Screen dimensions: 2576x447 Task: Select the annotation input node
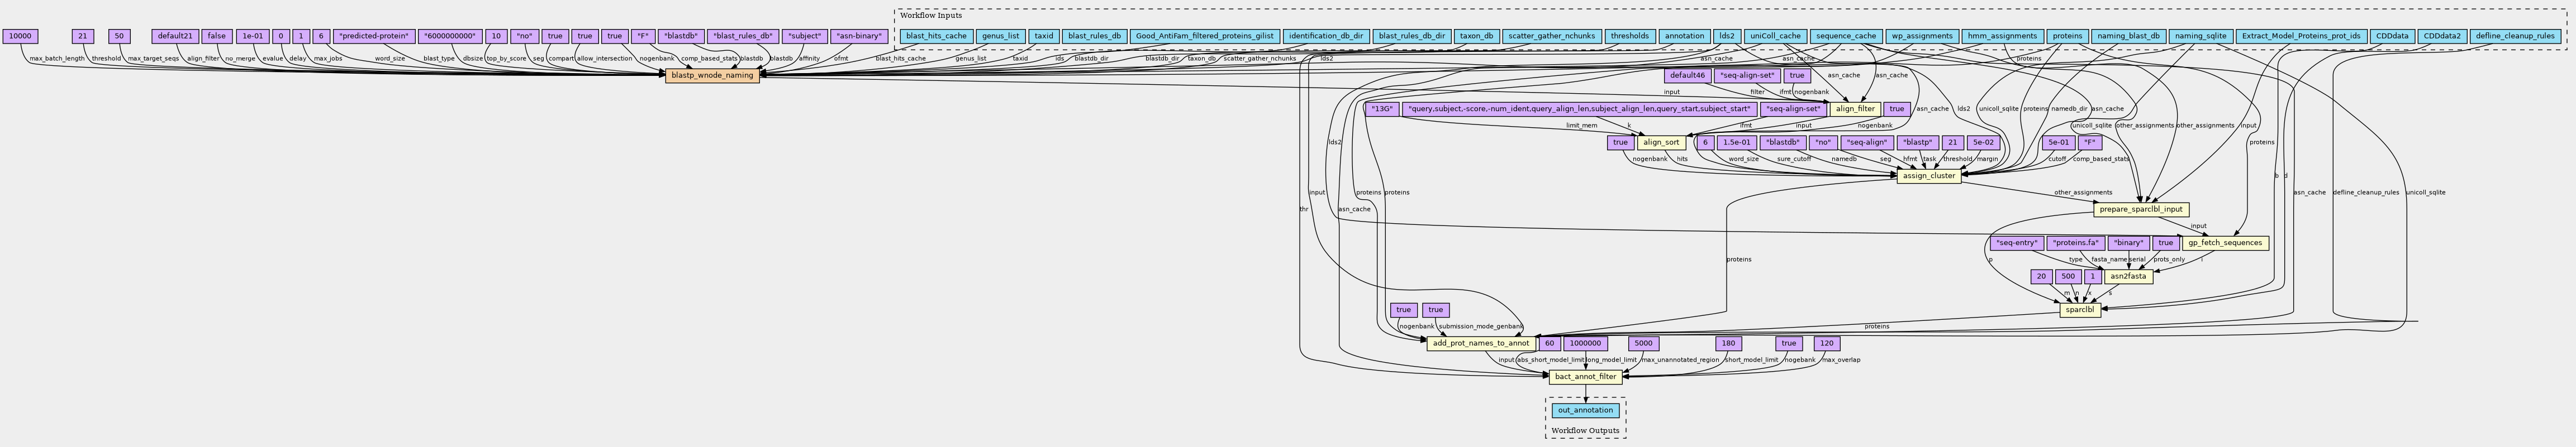coord(1684,36)
